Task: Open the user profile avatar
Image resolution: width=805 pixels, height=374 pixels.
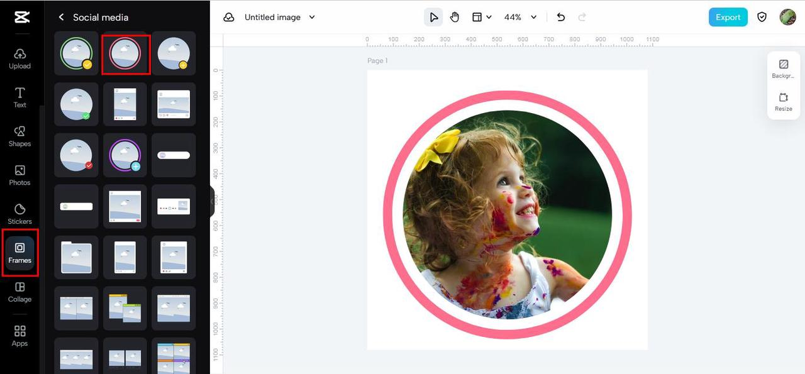Action: click(x=787, y=17)
